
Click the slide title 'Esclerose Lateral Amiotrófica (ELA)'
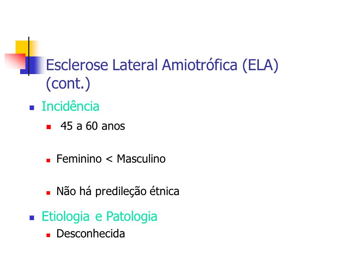point(162,65)
